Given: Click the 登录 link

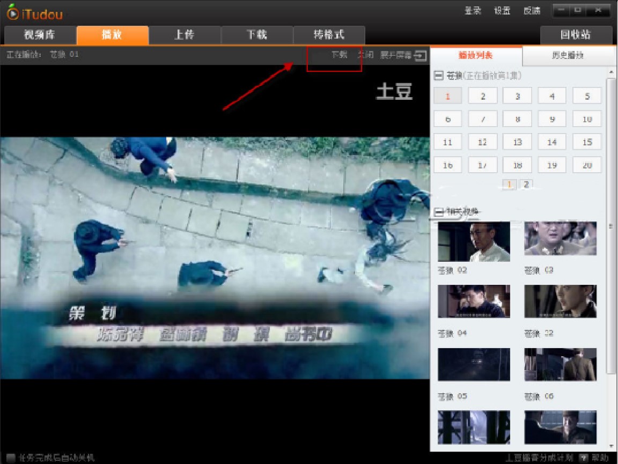Looking at the screenshot, I should pos(473,11).
